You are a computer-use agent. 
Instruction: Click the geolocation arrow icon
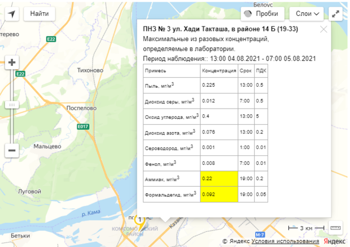pyautogui.click(x=12, y=14)
